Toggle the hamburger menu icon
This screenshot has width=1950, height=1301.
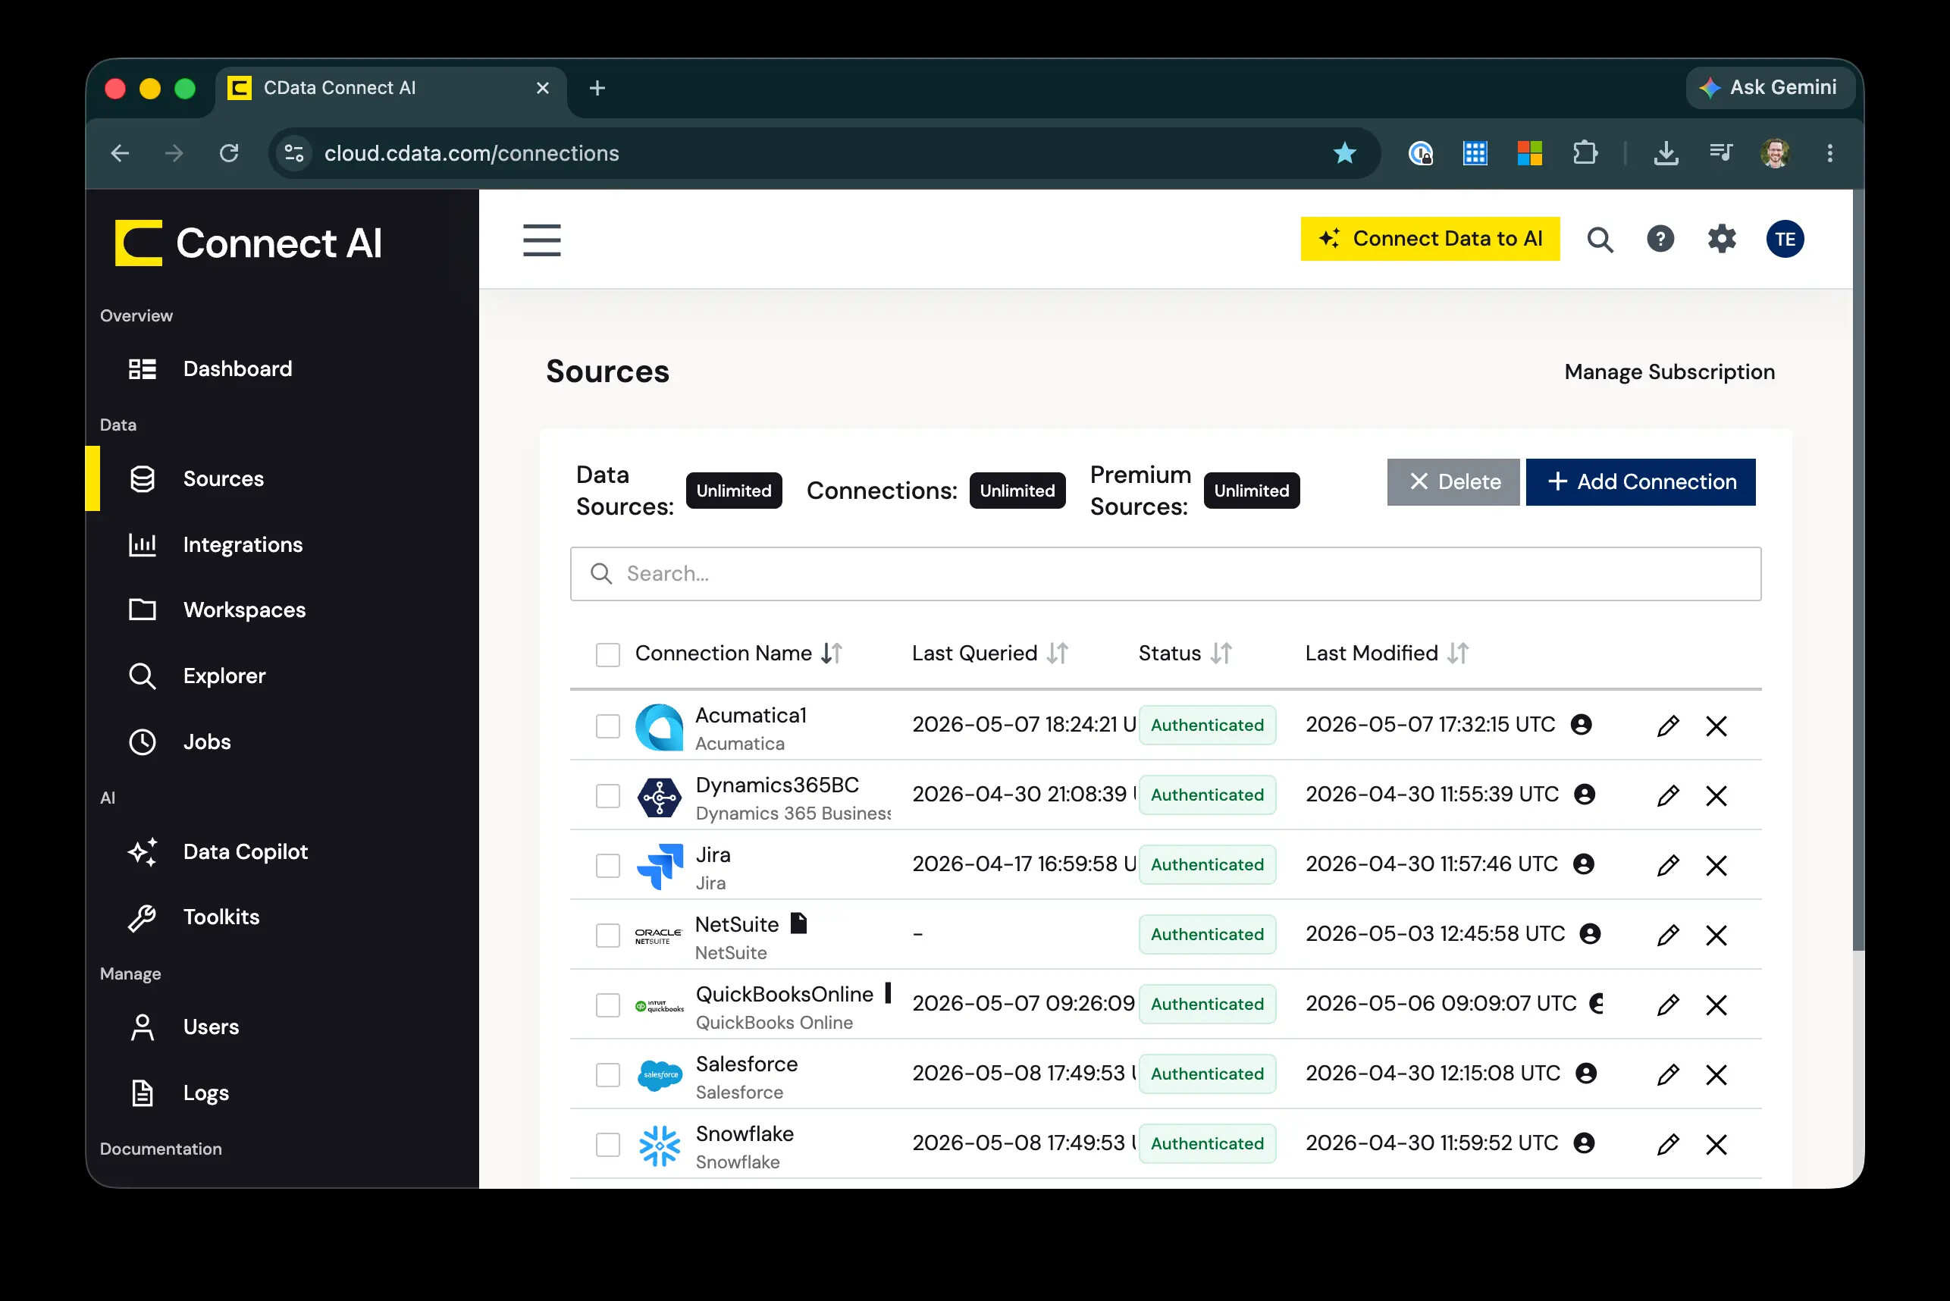pyautogui.click(x=541, y=240)
